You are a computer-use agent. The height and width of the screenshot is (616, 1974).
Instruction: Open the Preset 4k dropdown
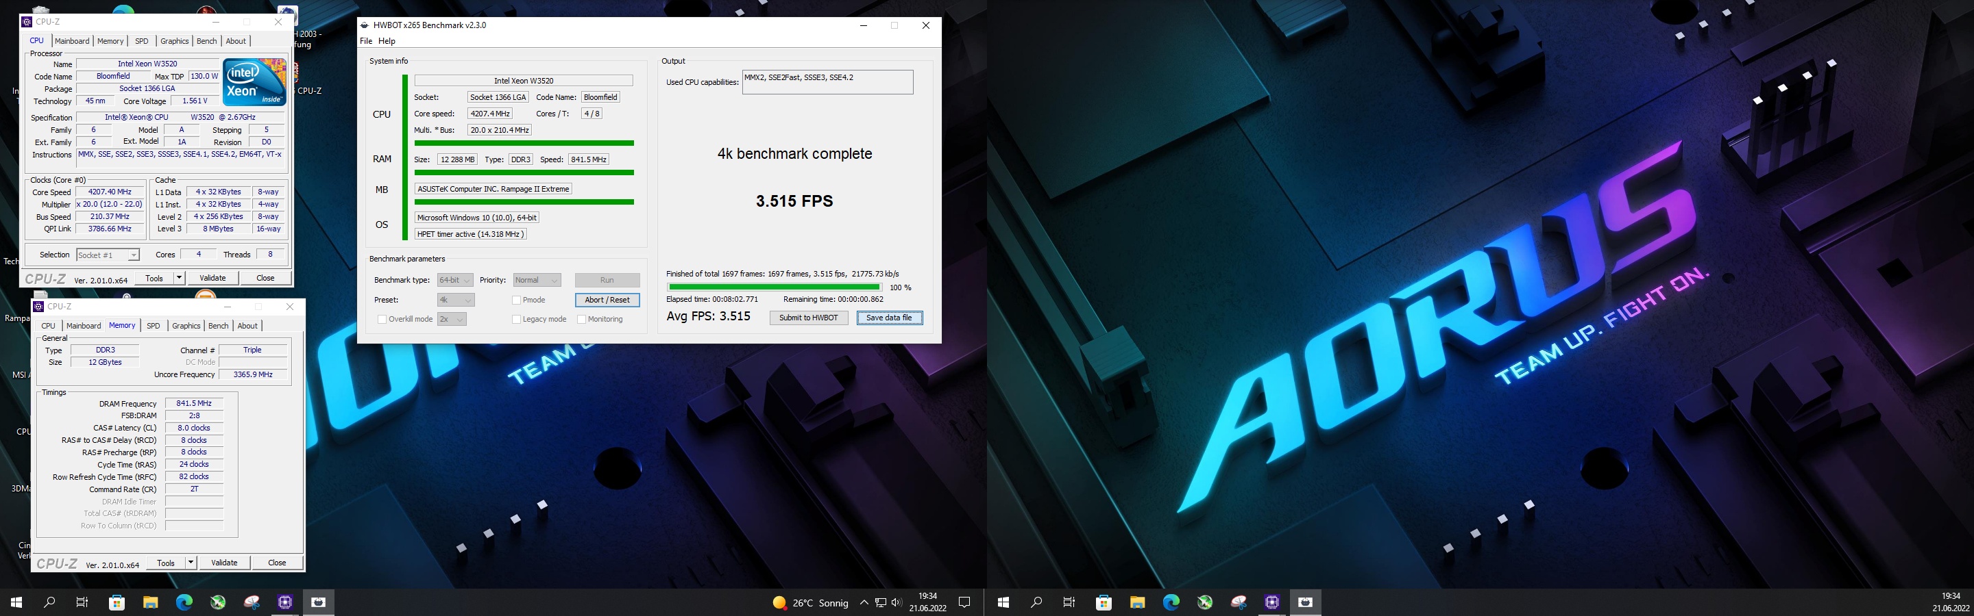pos(455,300)
